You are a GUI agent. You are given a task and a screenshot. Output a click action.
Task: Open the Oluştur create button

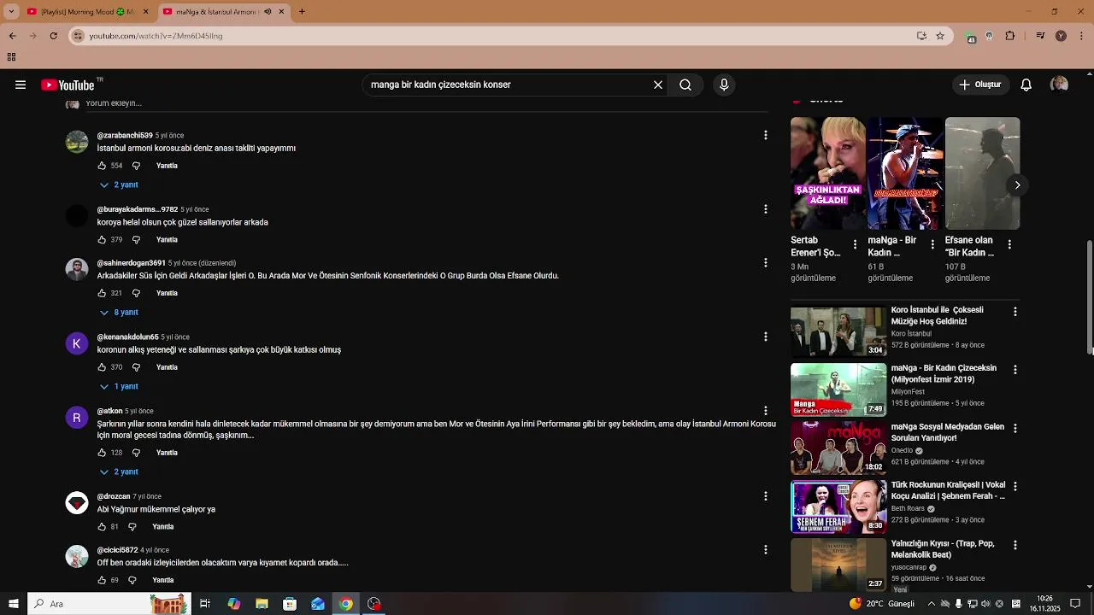click(x=980, y=85)
